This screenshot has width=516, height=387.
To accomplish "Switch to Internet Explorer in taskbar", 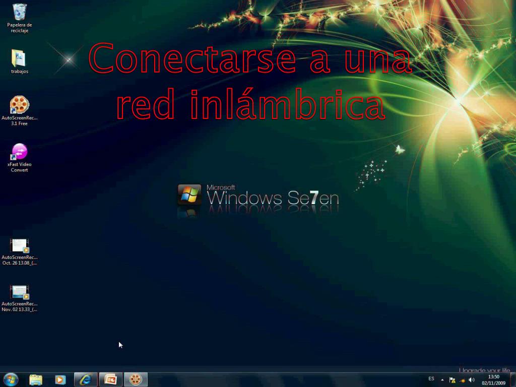I will point(86,380).
